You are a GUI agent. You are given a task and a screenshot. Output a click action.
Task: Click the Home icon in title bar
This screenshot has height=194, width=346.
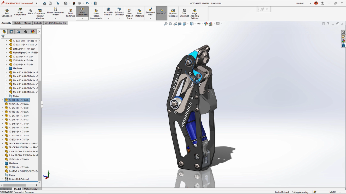pos(45,3)
